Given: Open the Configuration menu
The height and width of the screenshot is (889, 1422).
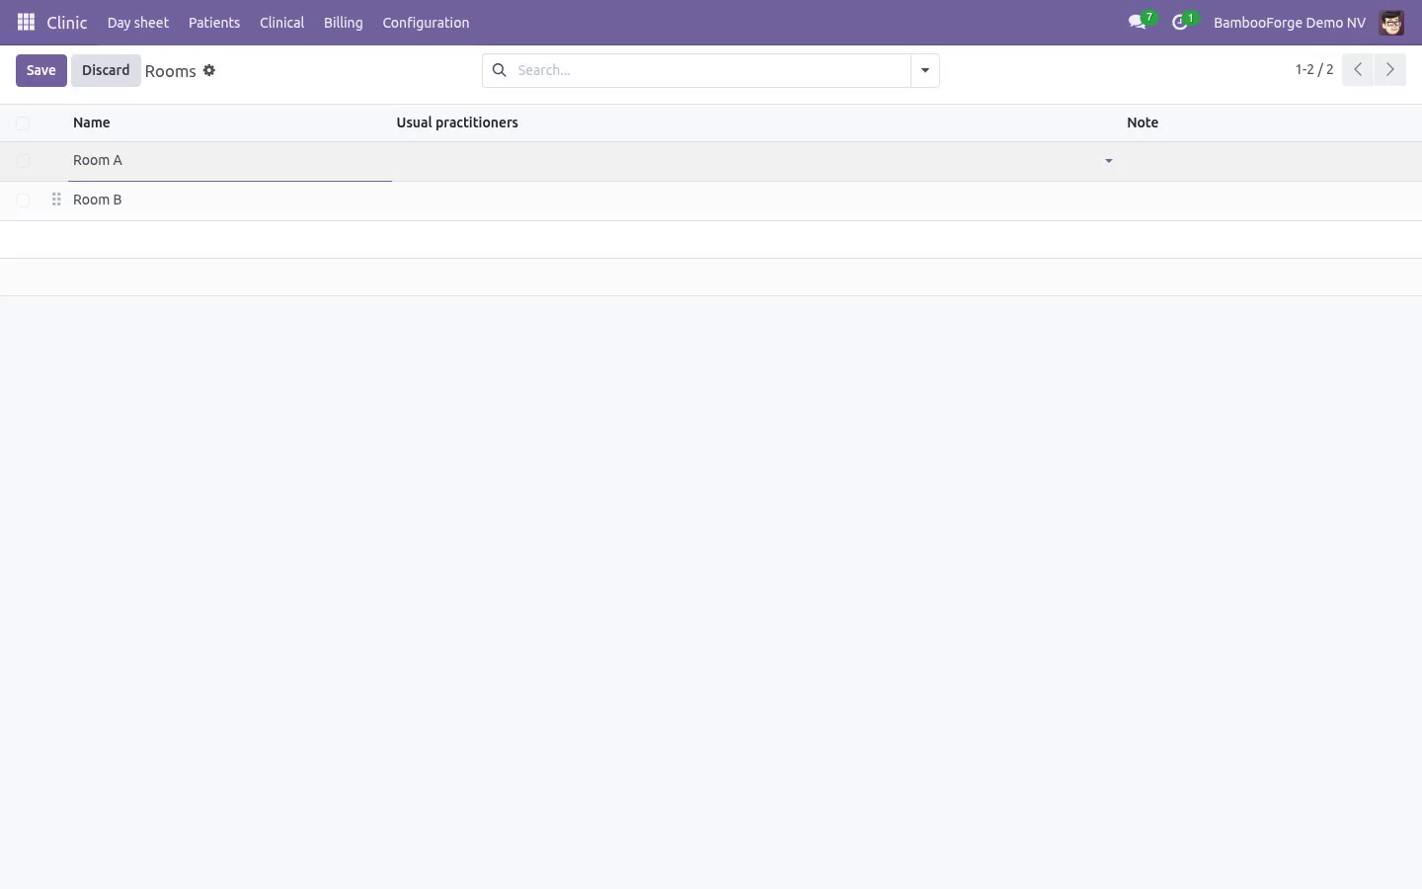Looking at the screenshot, I should 426,22.
